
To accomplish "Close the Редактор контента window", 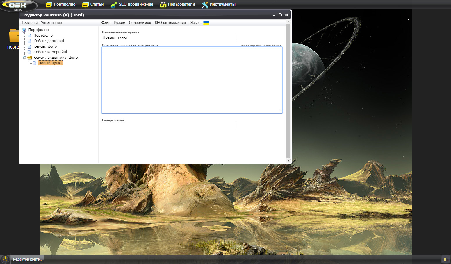I will pos(286,15).
